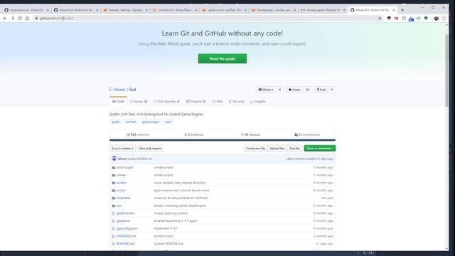Open the scenes folder
455x256 pixels.
121,175
